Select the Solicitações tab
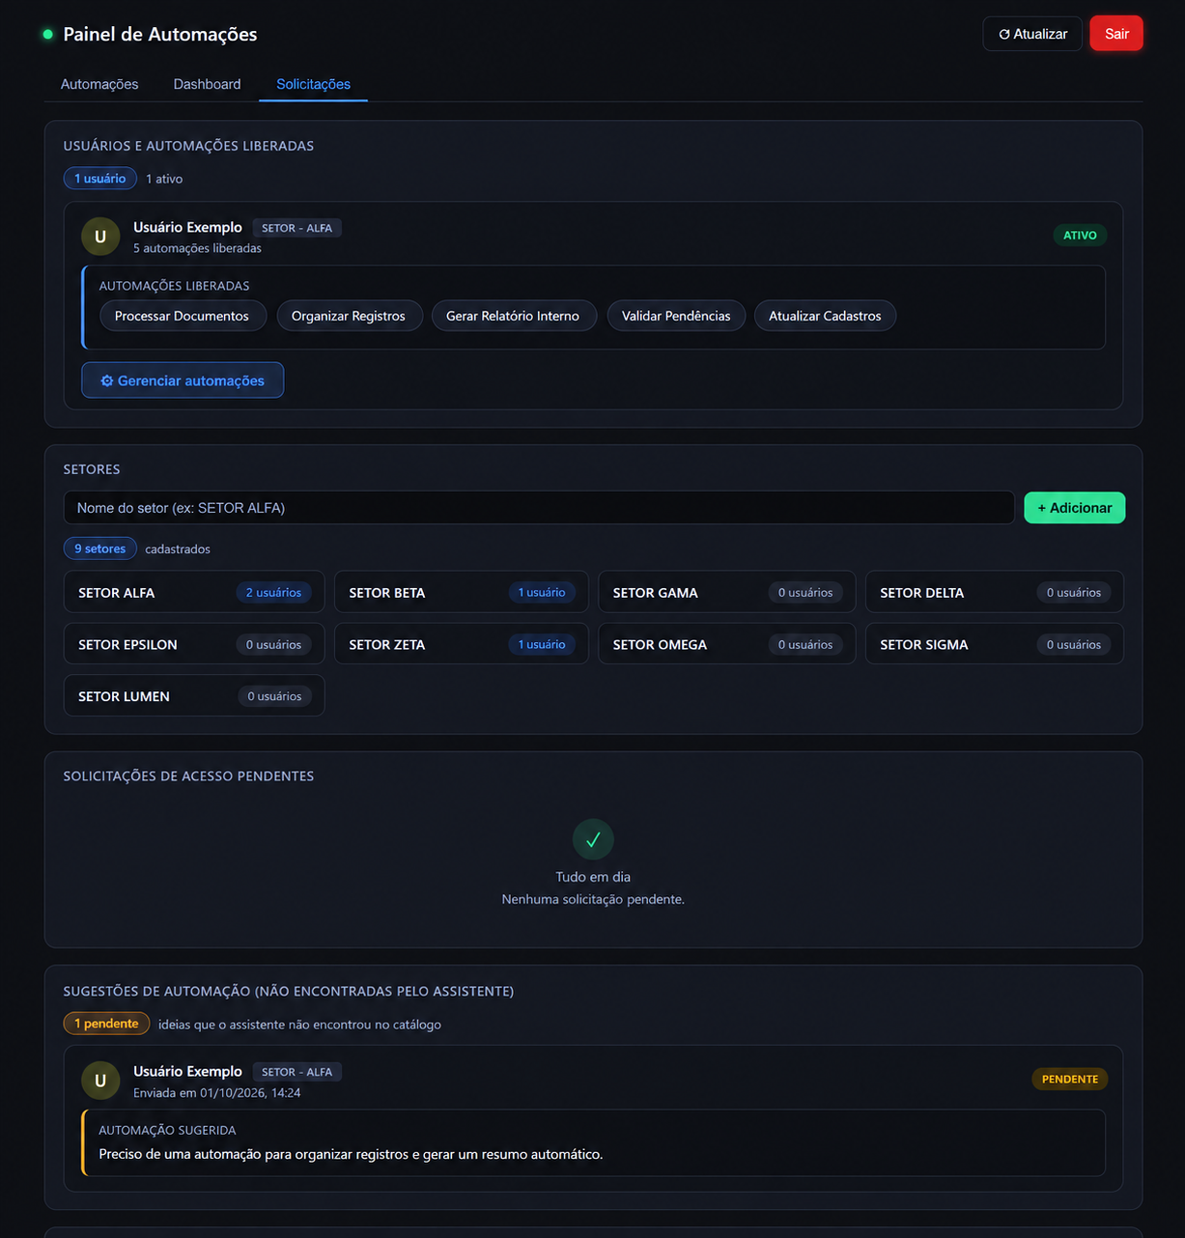The image size is (1185, 1238). tap(313, 84)
